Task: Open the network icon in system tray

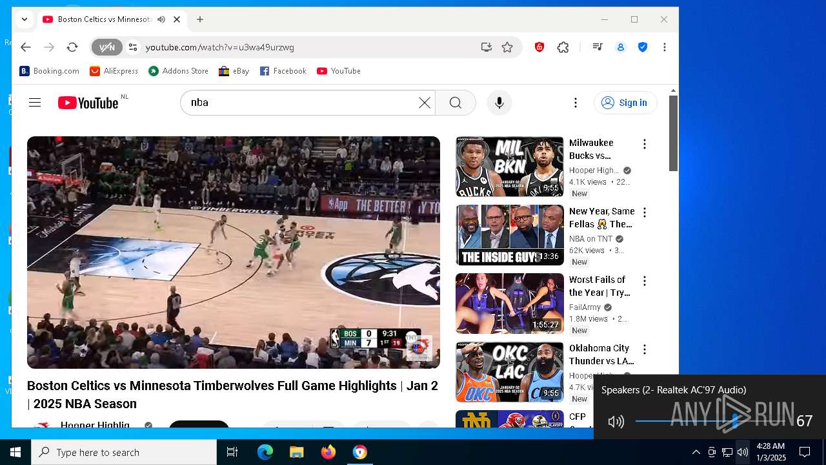Action: point(727,452)
